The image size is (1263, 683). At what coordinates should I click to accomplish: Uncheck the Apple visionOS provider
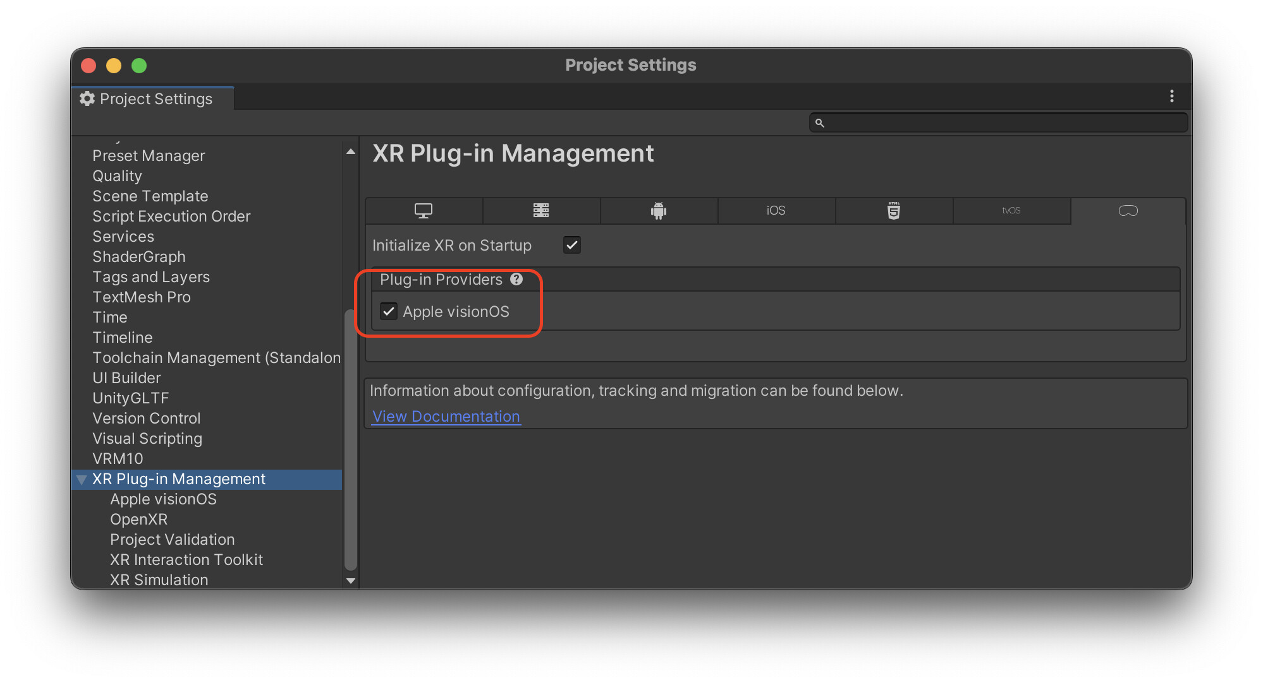click(x=389, y=311)
